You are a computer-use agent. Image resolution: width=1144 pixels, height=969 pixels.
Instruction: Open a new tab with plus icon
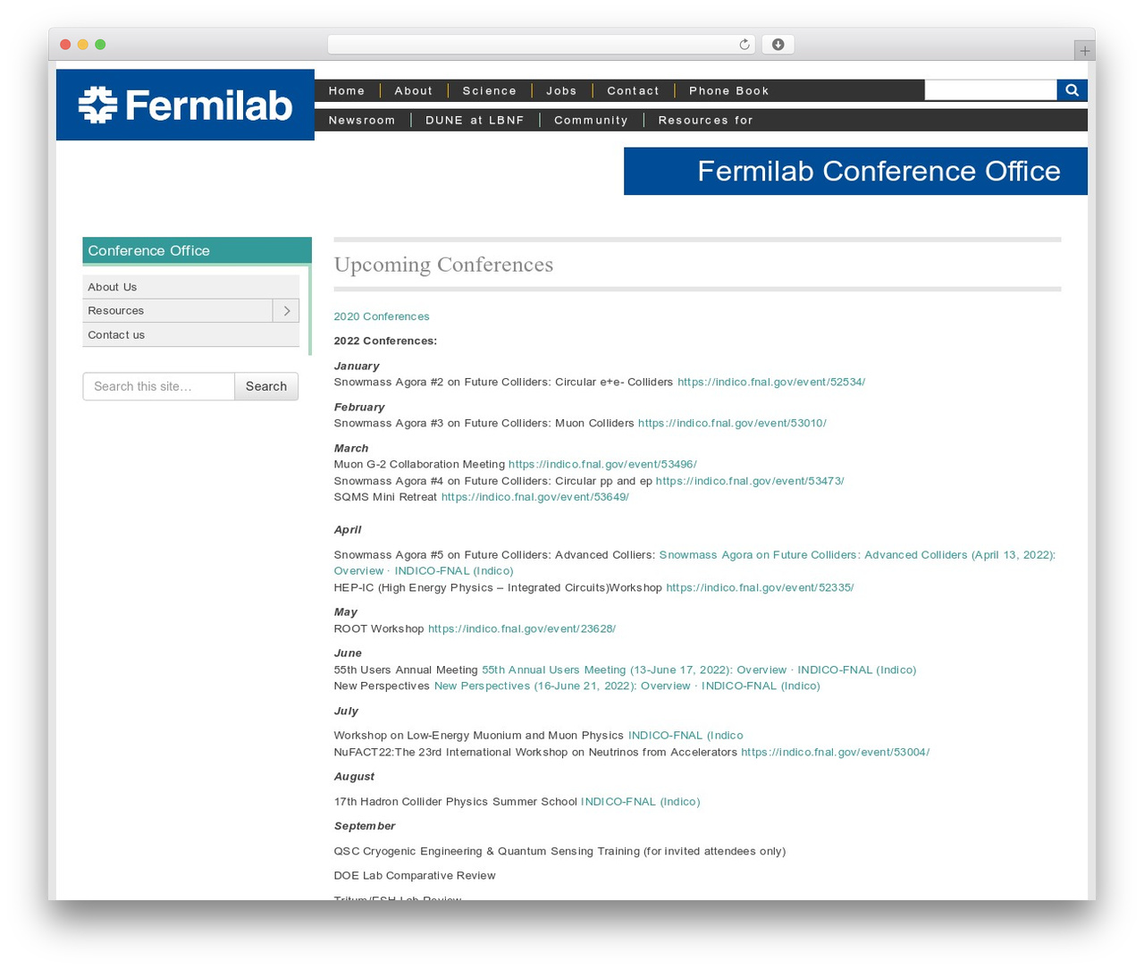(1084, 51)
